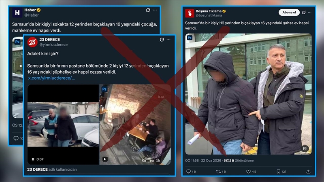Viewport: 324px width, 182px height.
Task: Open the Boşuna Tıklama profile avatar
Action: pyautogui.click(x=190, y=13)
